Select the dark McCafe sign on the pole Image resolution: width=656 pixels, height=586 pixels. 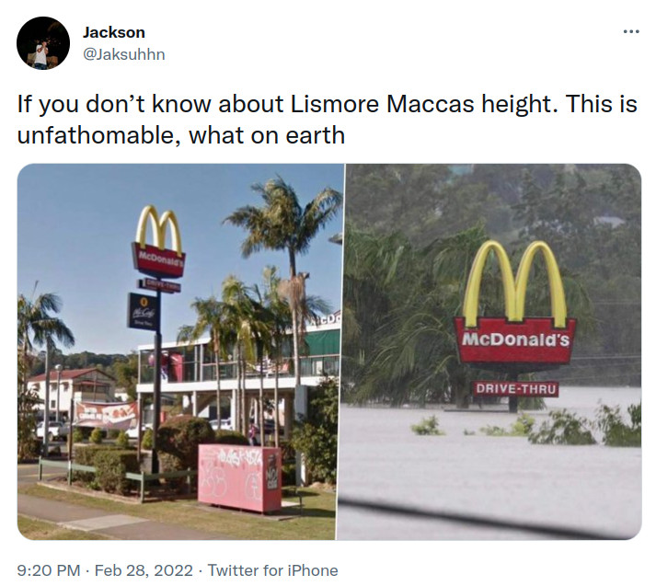point(143,312)
